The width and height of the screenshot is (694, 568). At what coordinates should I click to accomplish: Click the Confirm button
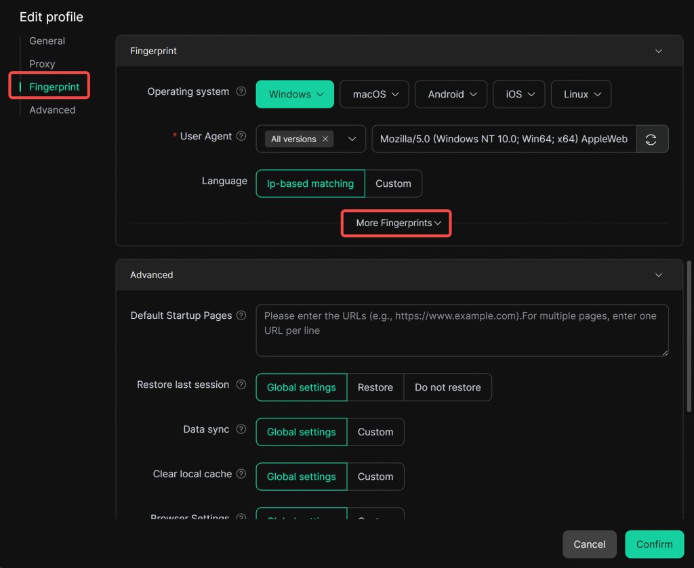[x=654, y=544]
